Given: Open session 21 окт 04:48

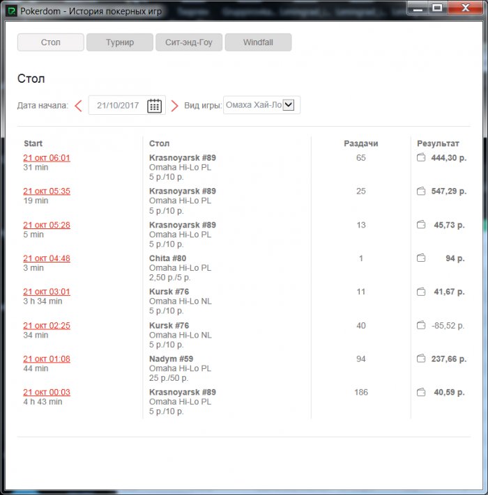Looking at the screenshot, I should [47, 258].
